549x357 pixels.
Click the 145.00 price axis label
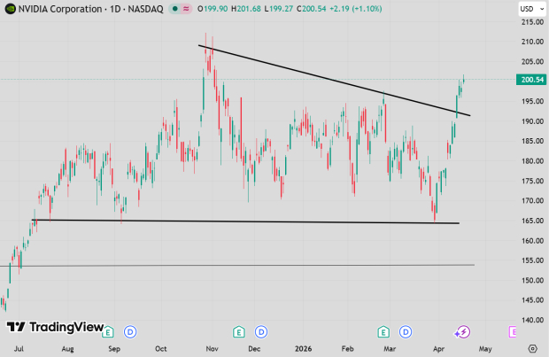click(532, 300)
